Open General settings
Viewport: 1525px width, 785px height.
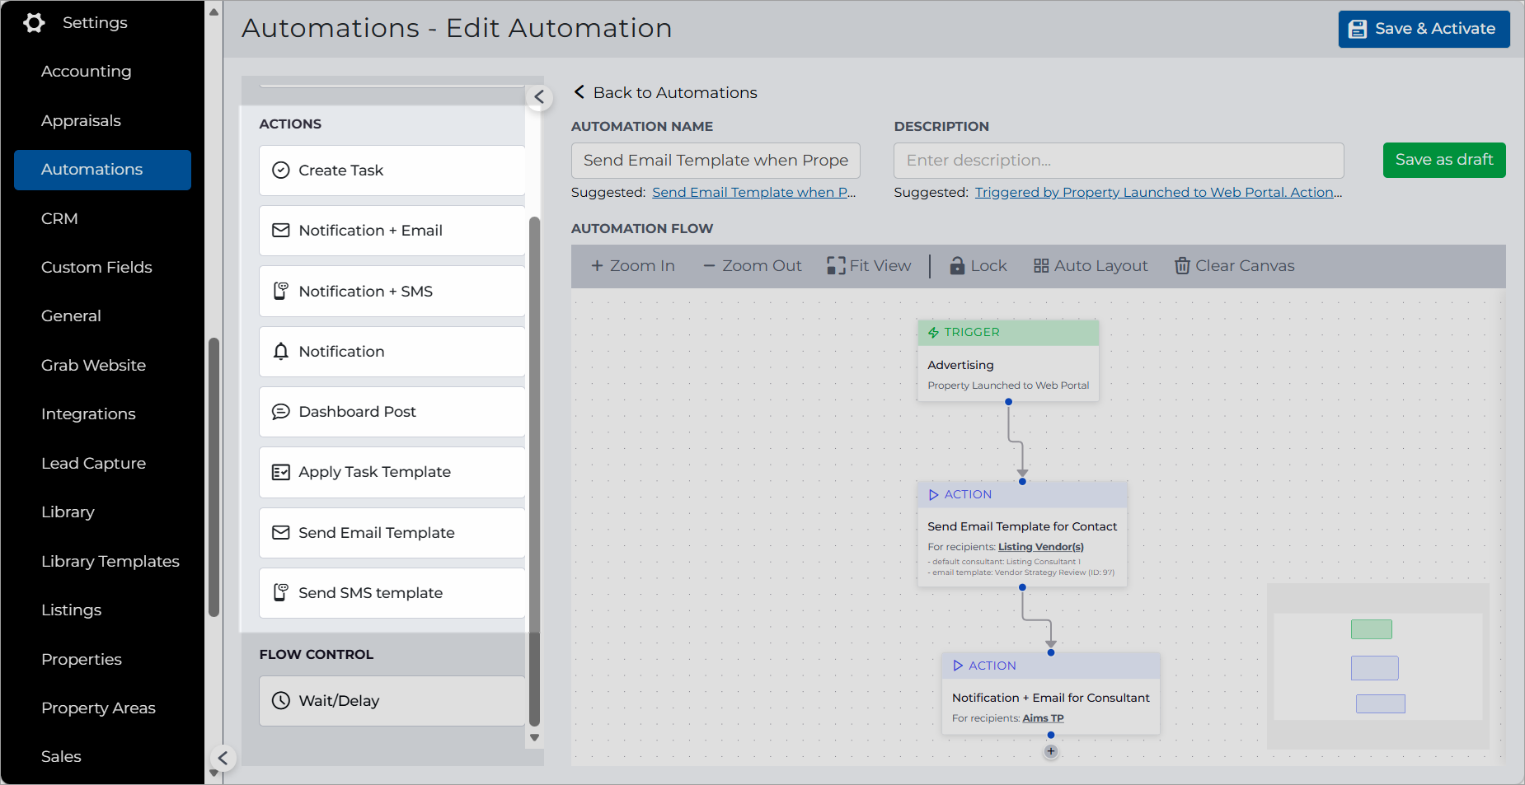pos(71,316)
